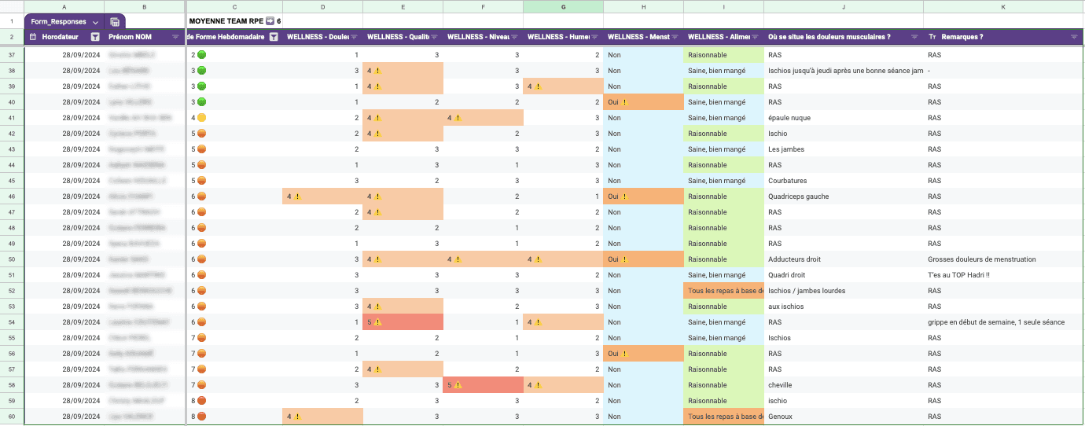
Task: Open the Prénom NOM column filter dropdown
Action: [175, 37]
